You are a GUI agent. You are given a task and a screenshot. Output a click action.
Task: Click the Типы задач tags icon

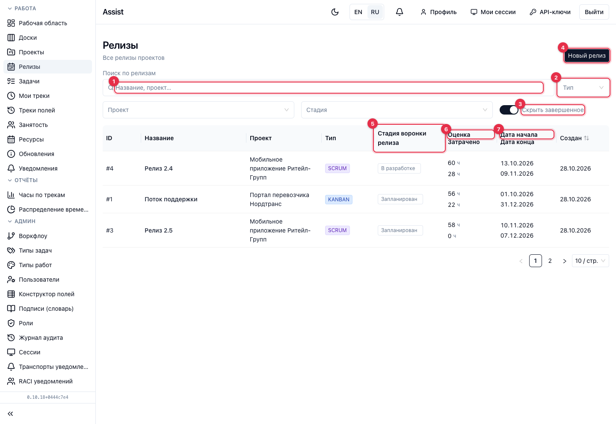coord(11,250)
